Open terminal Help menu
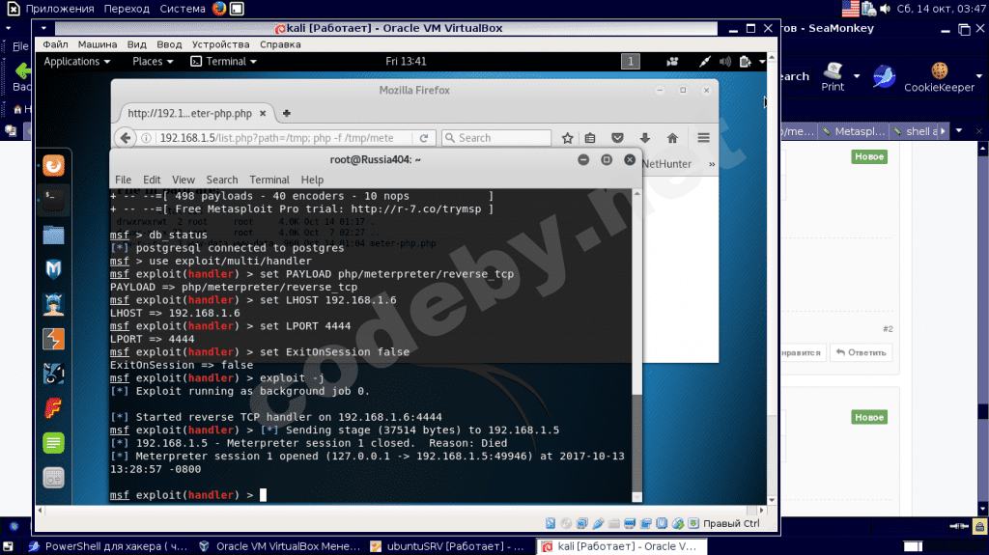989x555 pixels. click(312, 180)
